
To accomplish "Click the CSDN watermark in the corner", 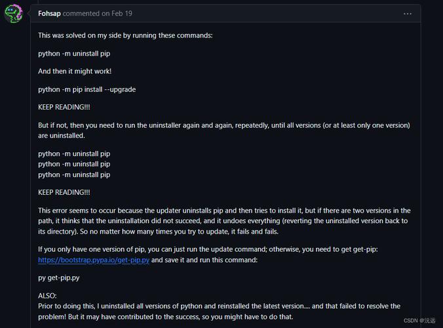I will point(419,320).
